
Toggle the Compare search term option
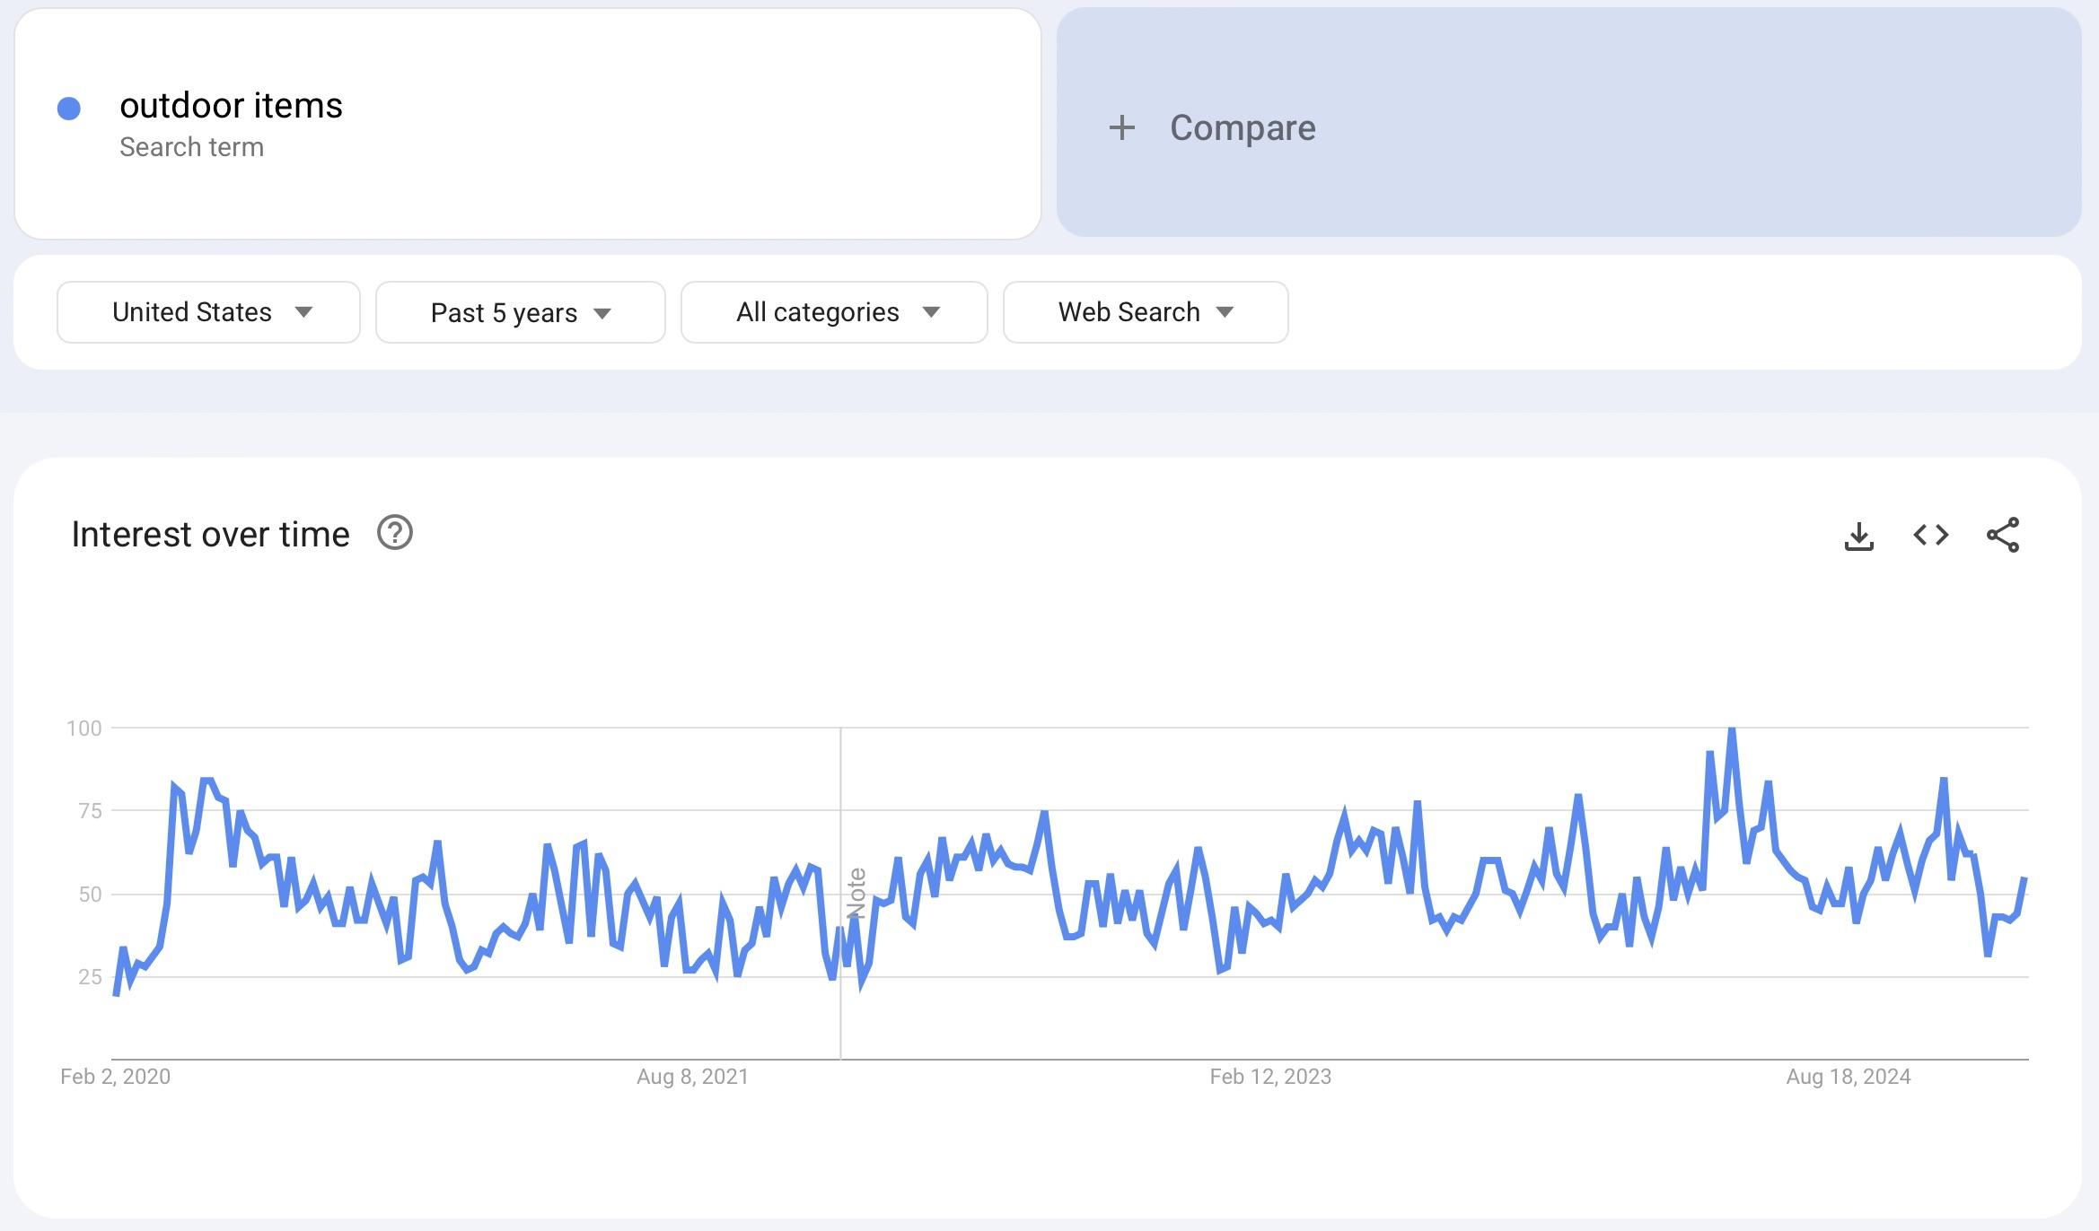coord(1568,126)
